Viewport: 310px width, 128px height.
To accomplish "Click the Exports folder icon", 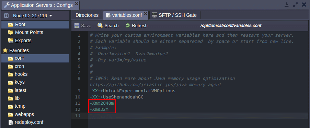I will pyautogui.click(x=11, y=40).
